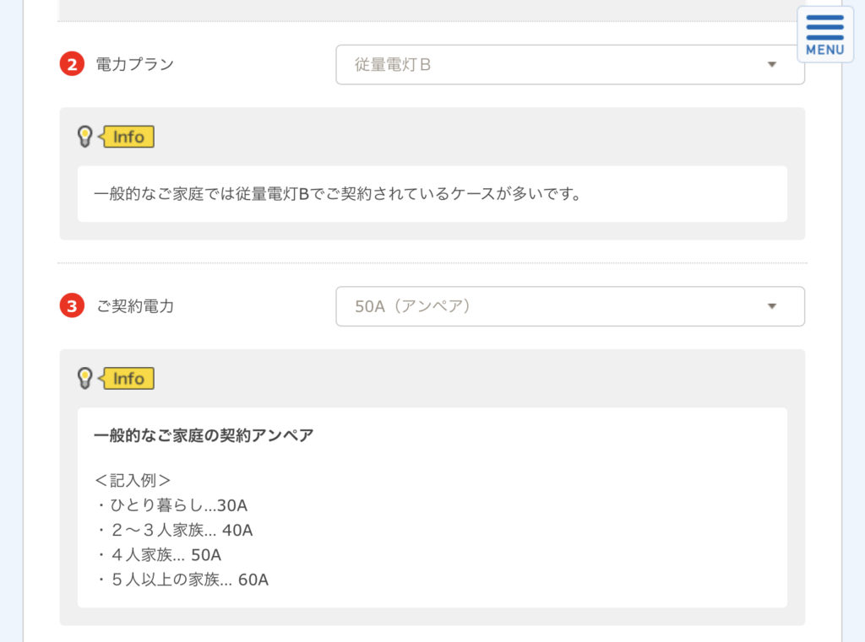Screen dimensions: 865x642
Task: Click the red step 3 badge
Action: point(72,306)
